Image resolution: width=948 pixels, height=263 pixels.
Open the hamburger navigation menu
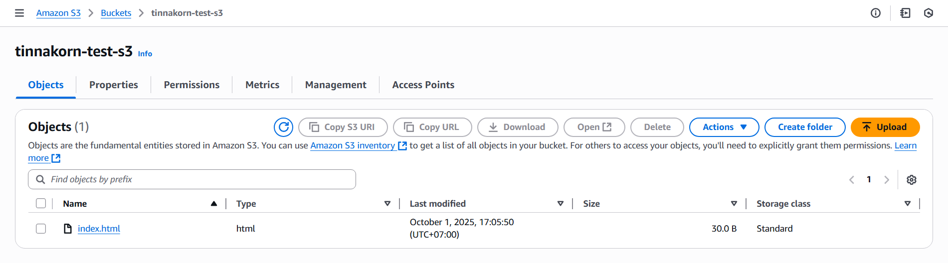click(19, 13)
